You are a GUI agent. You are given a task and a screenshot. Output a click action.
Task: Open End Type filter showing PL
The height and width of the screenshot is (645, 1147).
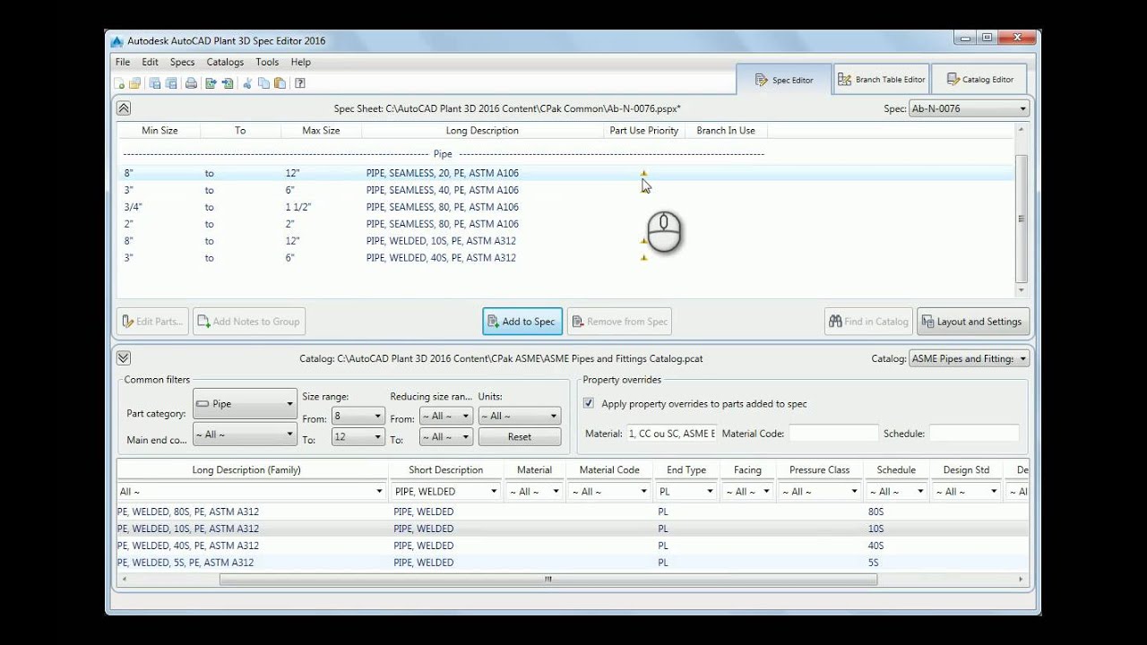686,492
